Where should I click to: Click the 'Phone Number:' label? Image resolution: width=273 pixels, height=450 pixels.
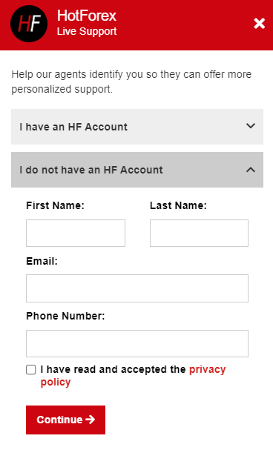tap(65, 316)
